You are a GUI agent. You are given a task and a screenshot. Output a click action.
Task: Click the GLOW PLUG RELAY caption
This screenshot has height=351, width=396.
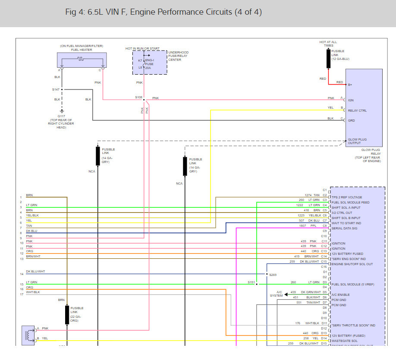pos(368,155)
